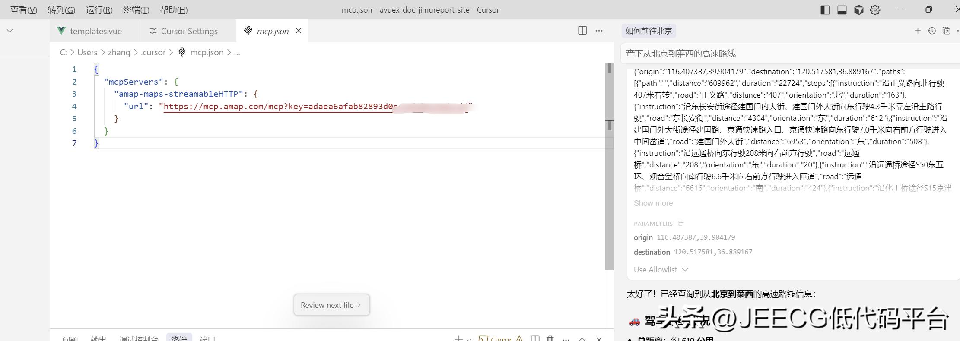Show chat history clock icon
960x341 pixels.
(932, 31)
